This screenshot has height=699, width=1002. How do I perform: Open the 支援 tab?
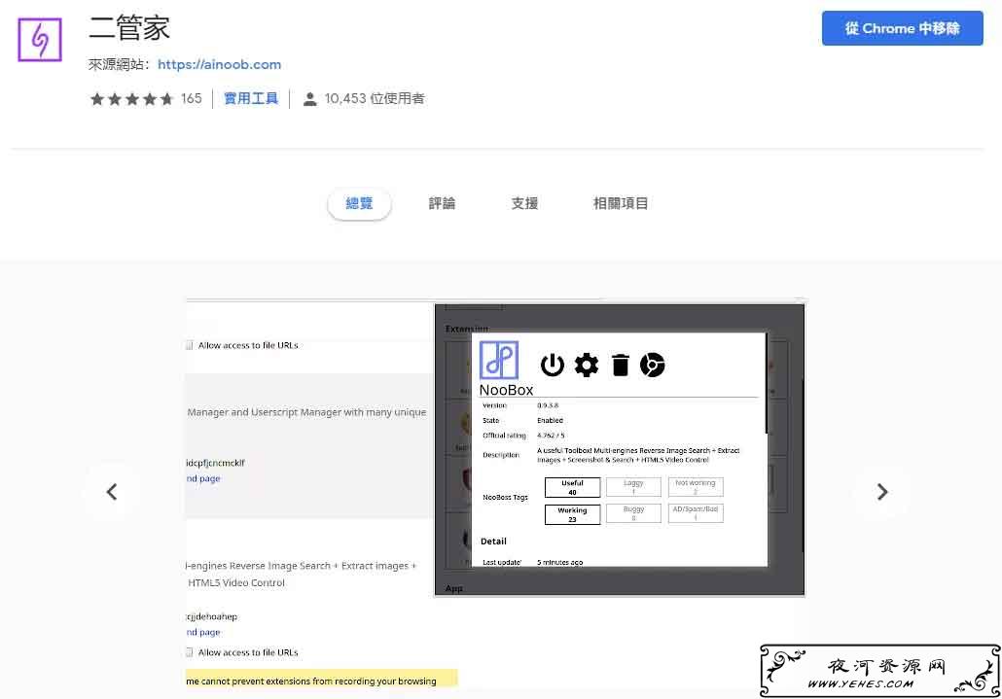(x=524, y=203)
